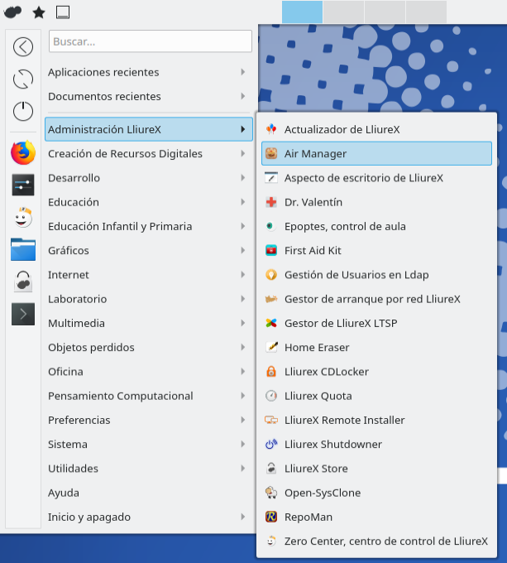Click the Gestor de arranque por red icon
Screen dimensions: 507x563
pos(271,299)
